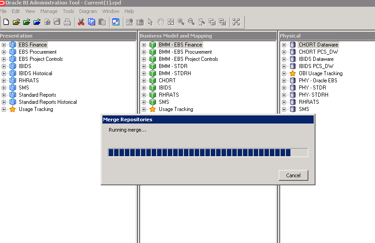This screenshot has width=375, height=243.
Task: Click the red scissors Cut icon
Action: click(81, 22)
